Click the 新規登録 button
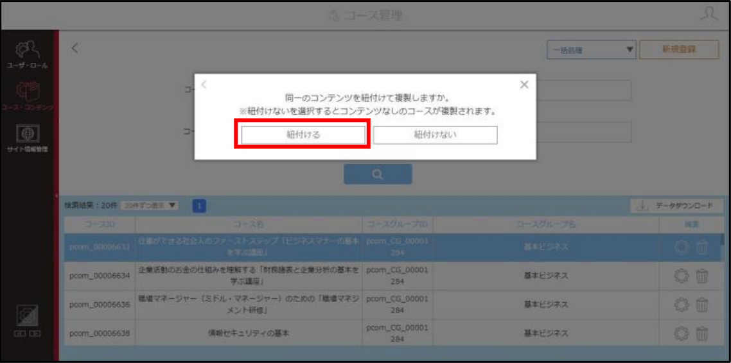 click(679, 50)
